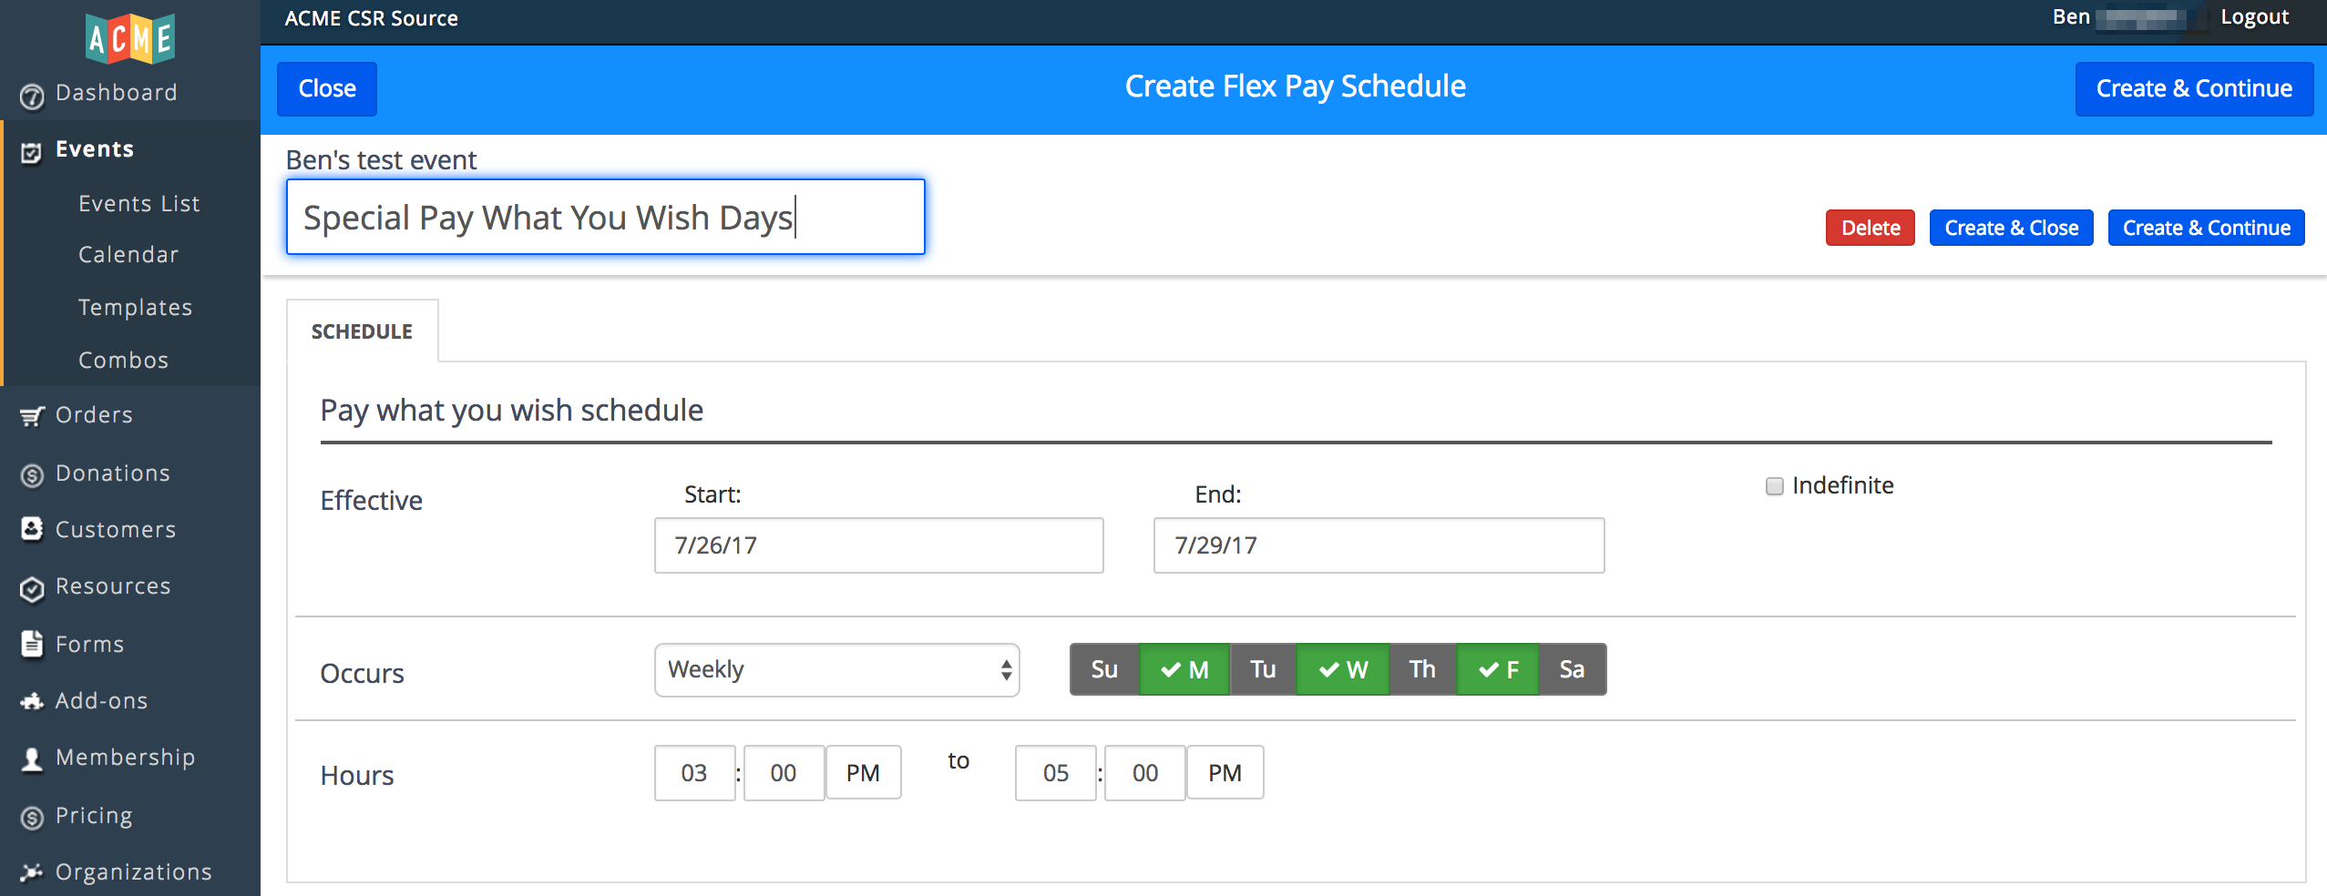Open the Events List menu item
Screen dimensions: 2327x896
[x=138, y=203]
